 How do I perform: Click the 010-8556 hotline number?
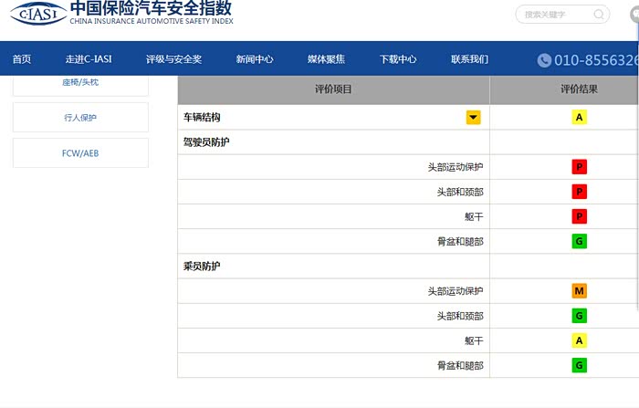tap(596, 60)
